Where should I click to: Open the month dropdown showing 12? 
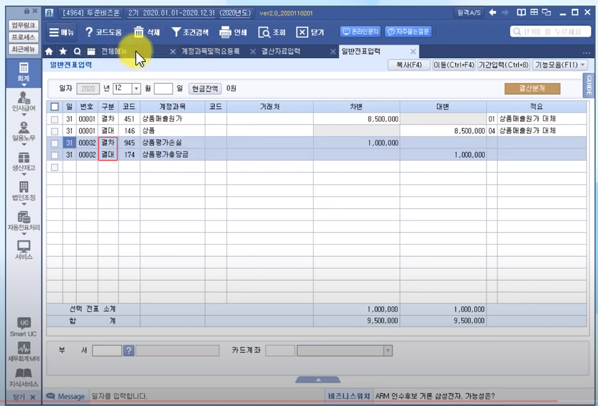click(x=136, y=88)
